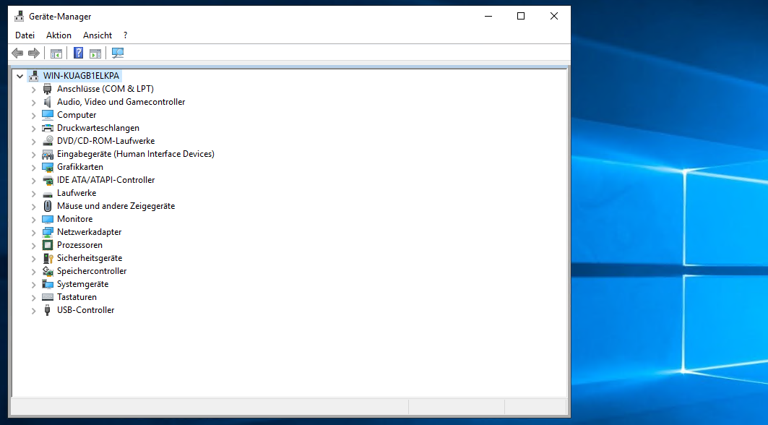Collapse the WIN-KUAGB1ELKPA root node

click(x=20, y=76)
